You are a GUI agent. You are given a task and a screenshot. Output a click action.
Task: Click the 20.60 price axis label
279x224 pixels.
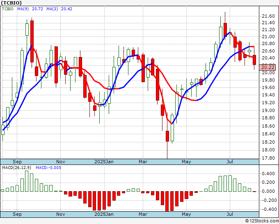[x=268, y=51]
